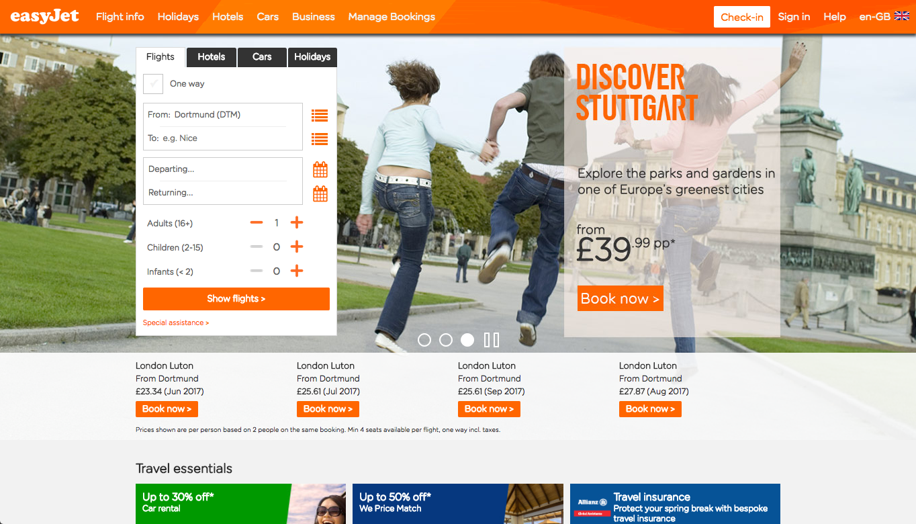Switch to the Hotels search tab

point(212,57)
